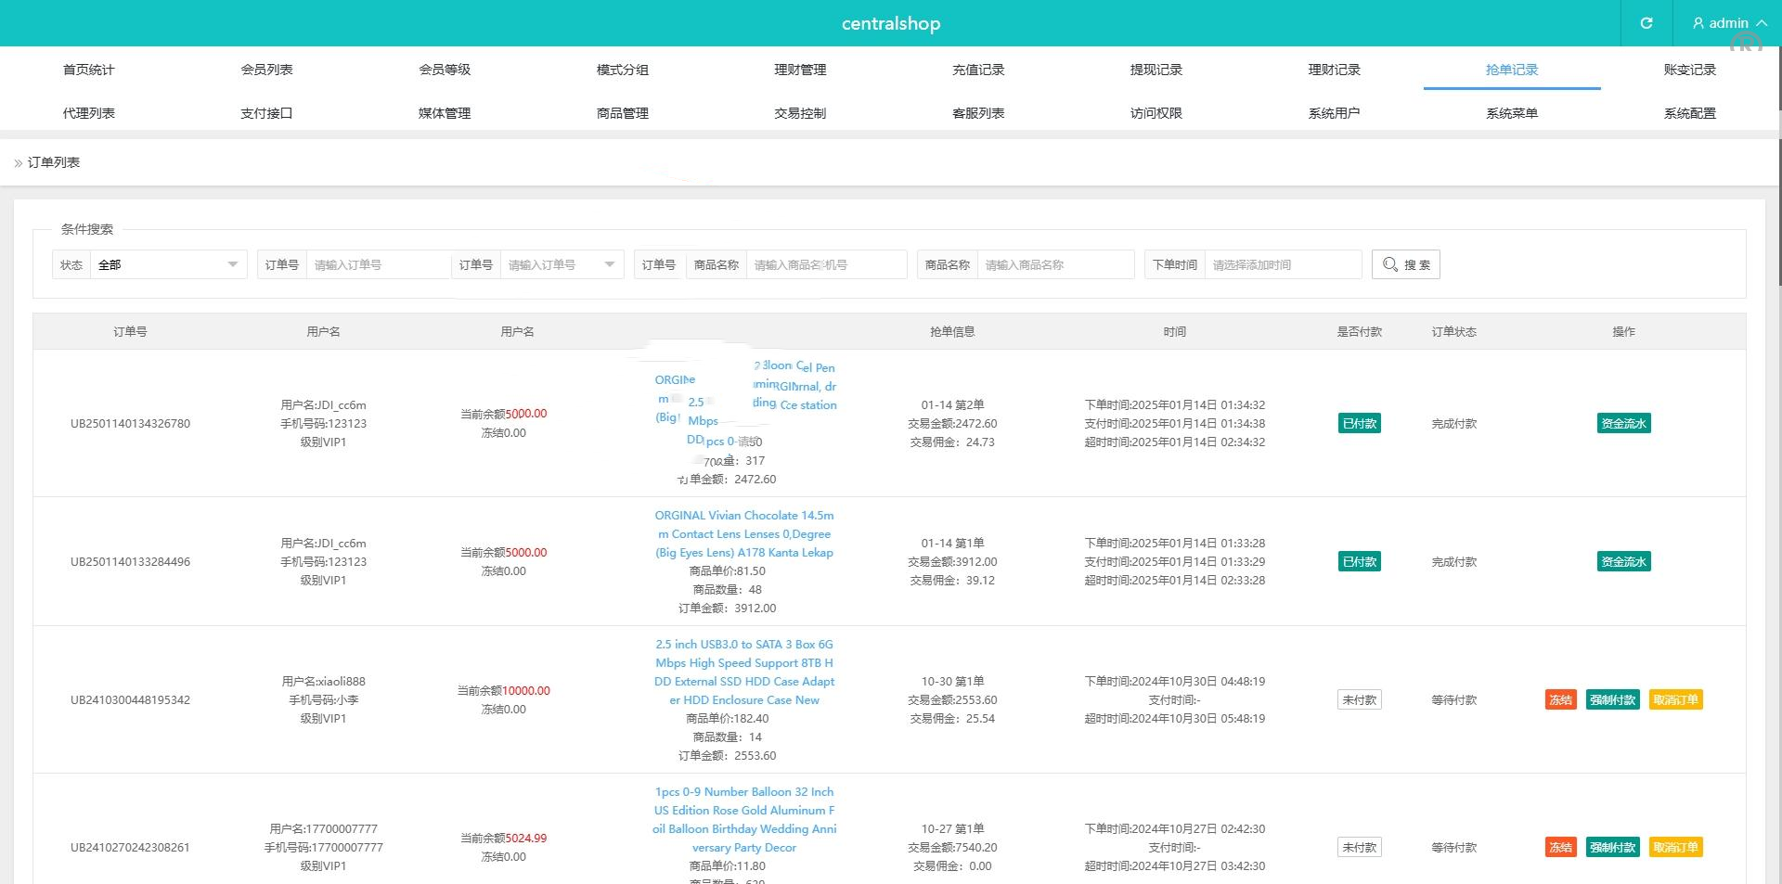The image size is (1782, 884).
Task: Click the refresh icon in header
Action: point(1646,23)
